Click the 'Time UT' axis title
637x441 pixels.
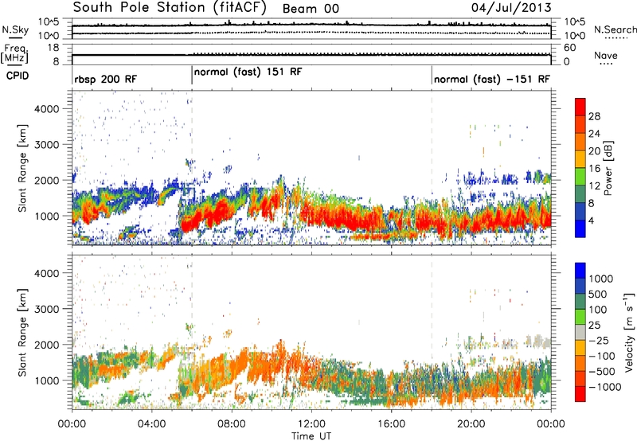311,436
